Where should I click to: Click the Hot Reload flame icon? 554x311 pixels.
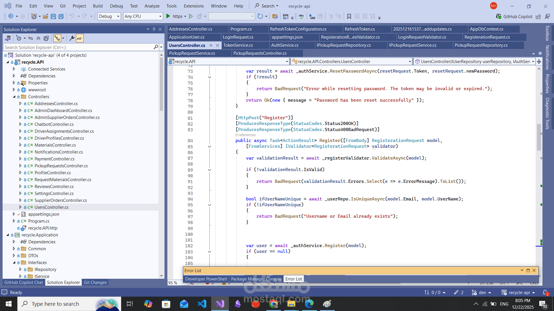click(199, 16)
